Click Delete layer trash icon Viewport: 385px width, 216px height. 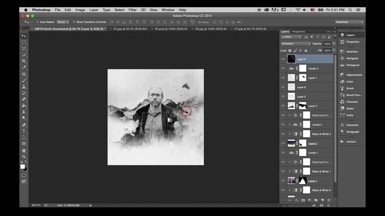pos(328,200)
